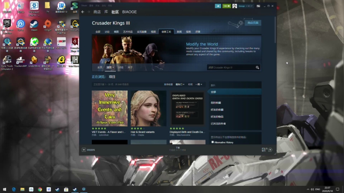344x193 pixels.
Task: Switch to the 全部 hub tab
Action: pos(98,32)
